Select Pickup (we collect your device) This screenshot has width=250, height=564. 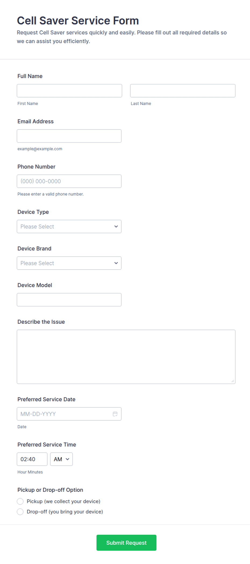click(x=20, y=501)
